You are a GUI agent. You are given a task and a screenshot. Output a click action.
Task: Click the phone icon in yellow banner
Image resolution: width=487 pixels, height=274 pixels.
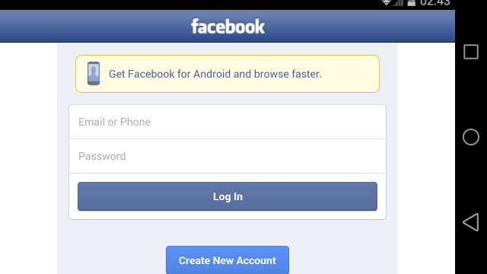94,74
